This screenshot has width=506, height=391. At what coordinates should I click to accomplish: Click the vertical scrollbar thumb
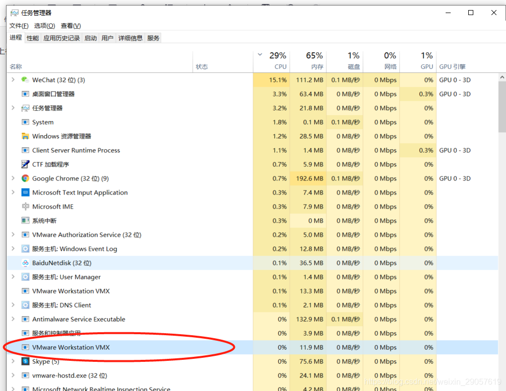coord(502,107)
